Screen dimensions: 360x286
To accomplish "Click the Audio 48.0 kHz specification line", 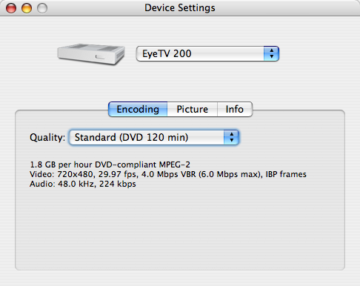I will tap(83, 184).
